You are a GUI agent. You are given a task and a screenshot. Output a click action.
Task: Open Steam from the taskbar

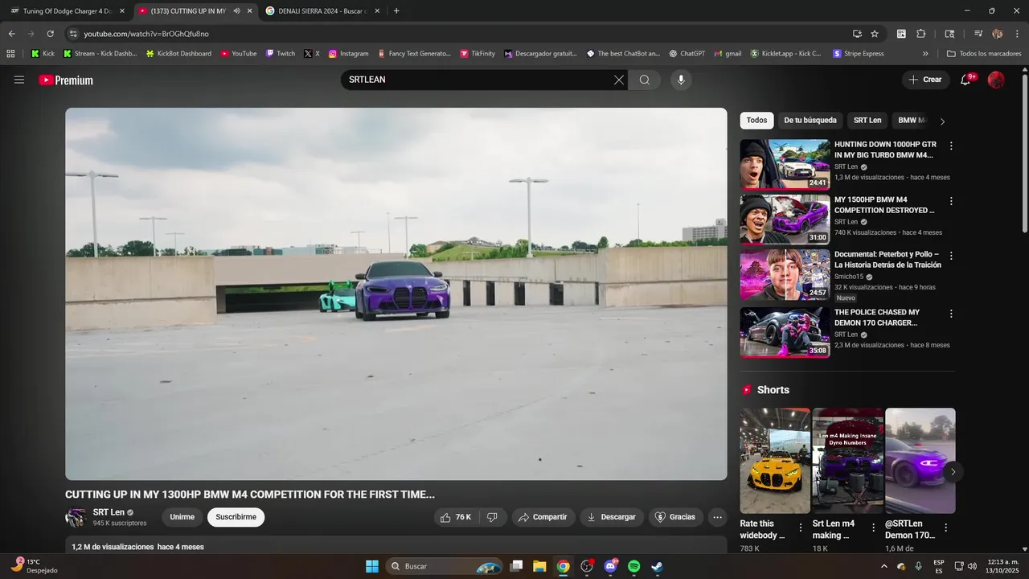(657, 566)
